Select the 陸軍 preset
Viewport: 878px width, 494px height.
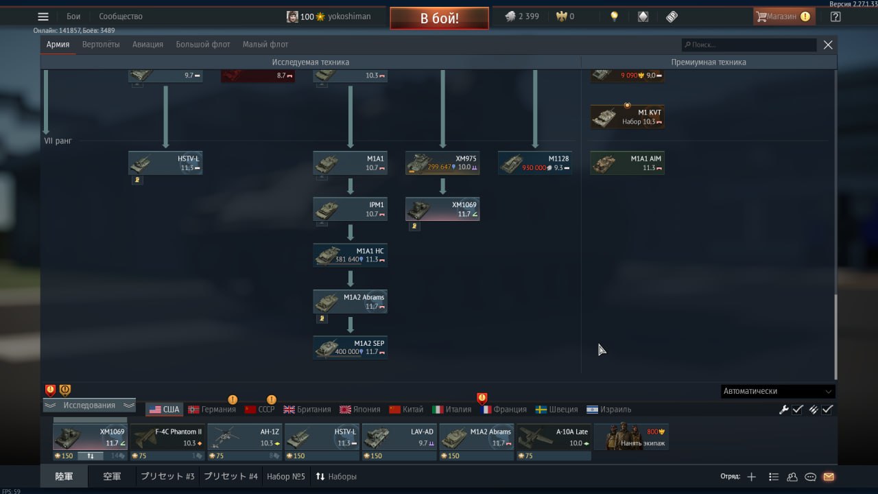(64, 476)
